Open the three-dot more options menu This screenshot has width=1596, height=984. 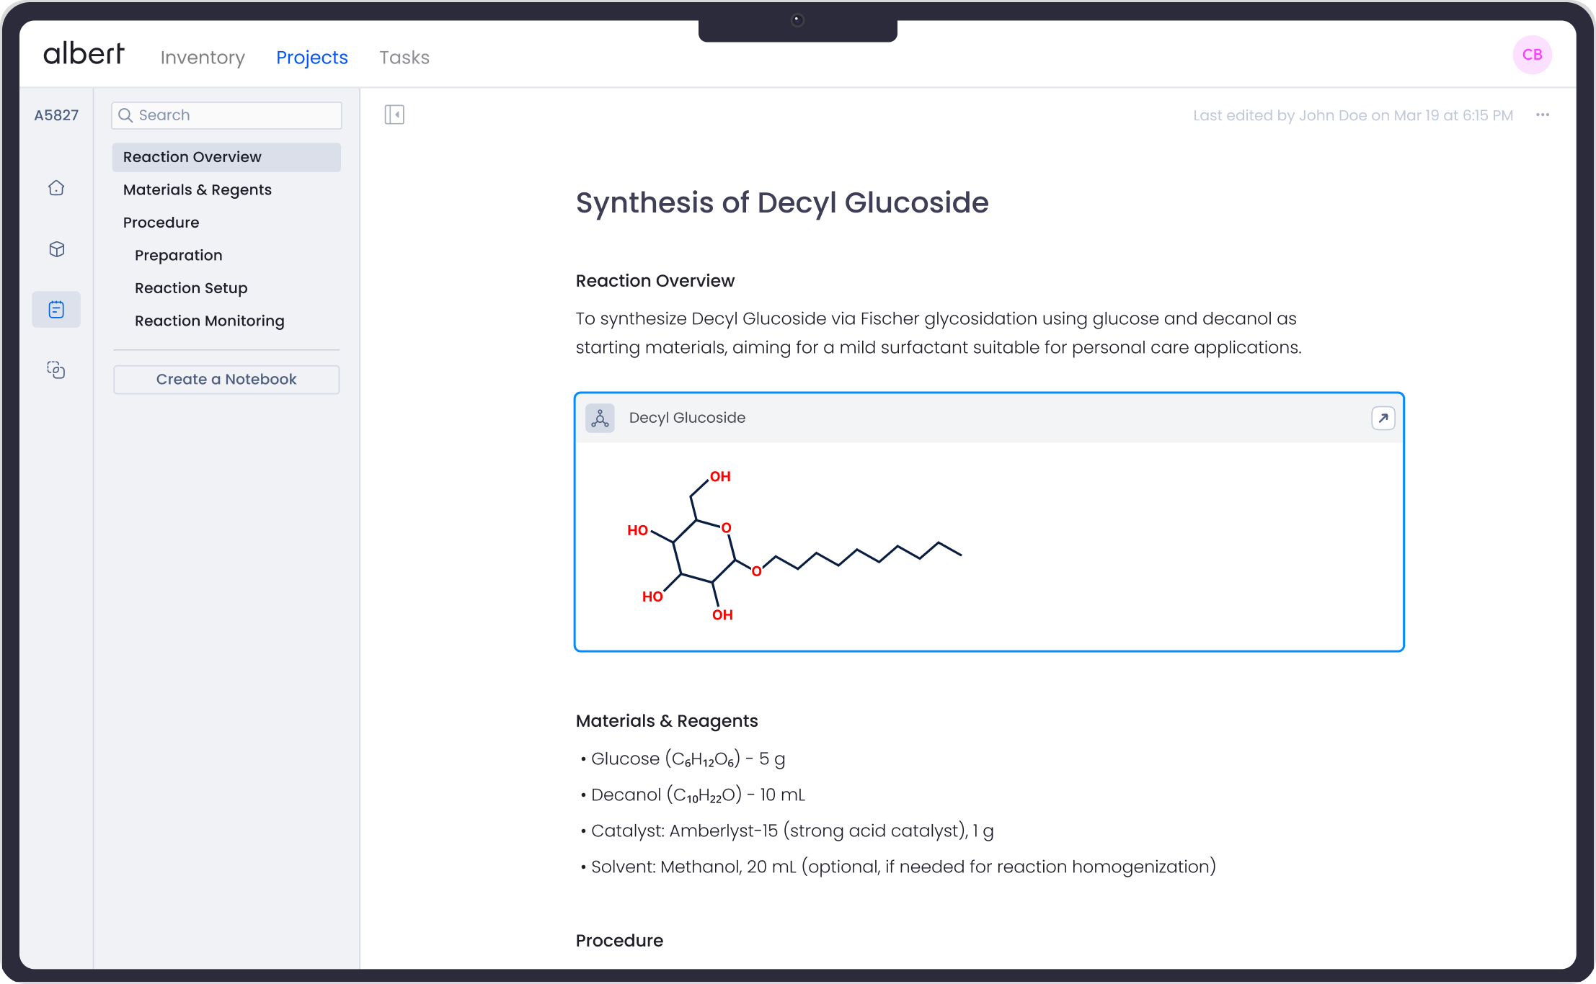click(x=1543, y=115)
